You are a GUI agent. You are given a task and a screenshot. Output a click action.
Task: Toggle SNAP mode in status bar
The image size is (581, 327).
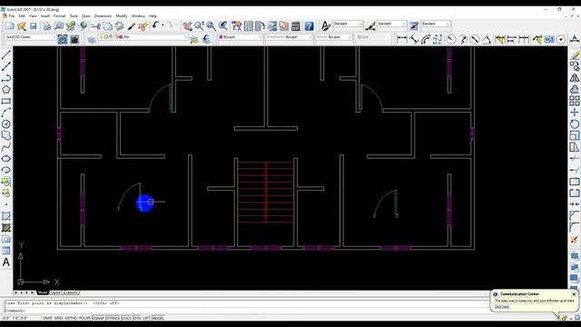pyautogui.click(x=48, y=318)
